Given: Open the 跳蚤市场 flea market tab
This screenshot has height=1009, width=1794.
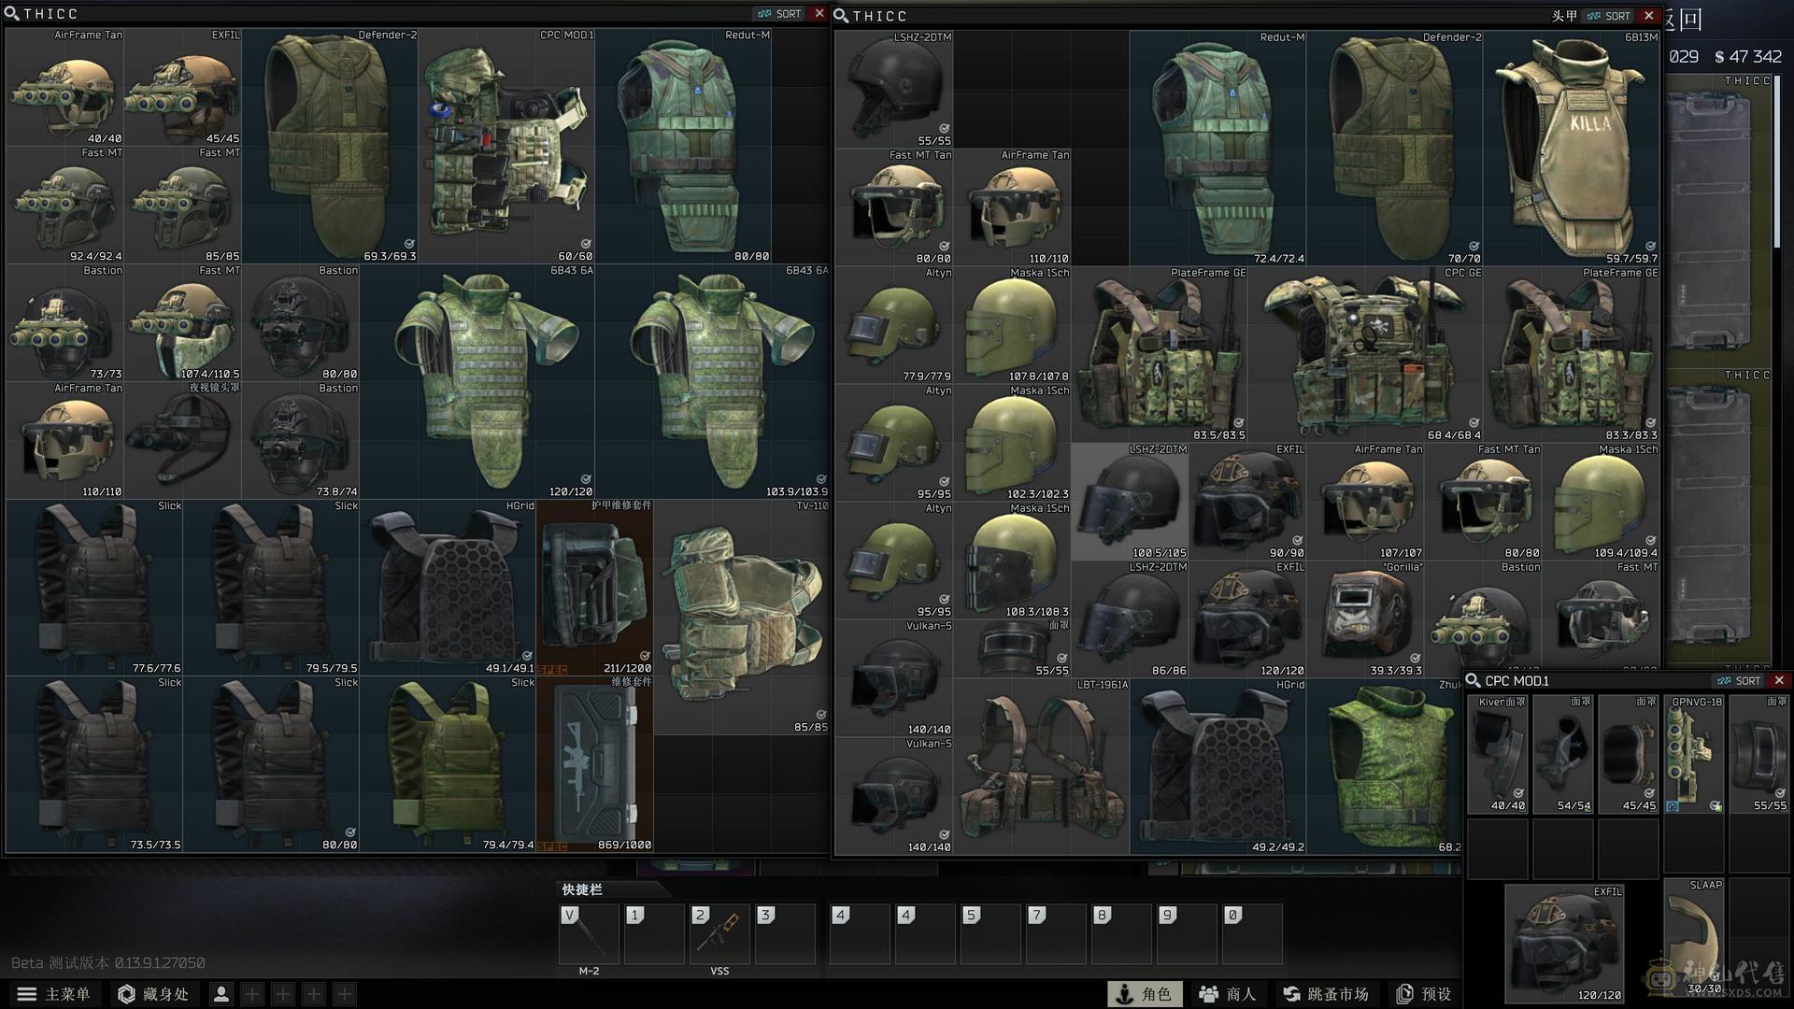Looking at the screenshot, I should (1325, 994).
